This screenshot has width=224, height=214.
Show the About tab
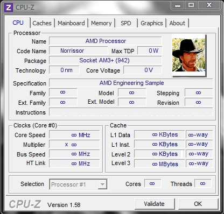[177, 23]
